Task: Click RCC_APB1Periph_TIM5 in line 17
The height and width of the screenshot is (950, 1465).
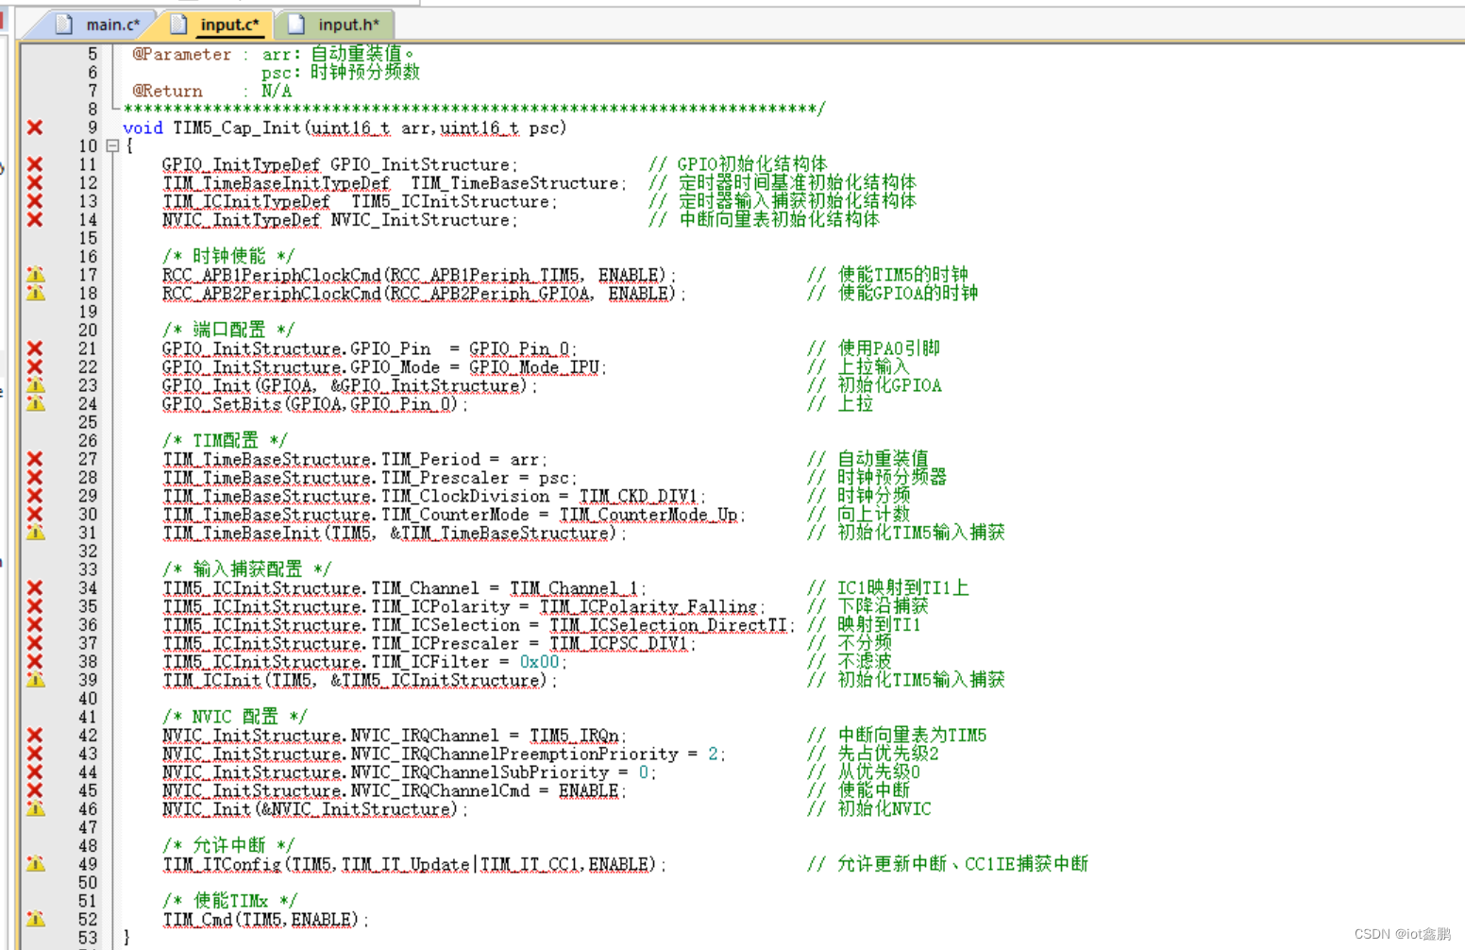Action: [484, 275]
